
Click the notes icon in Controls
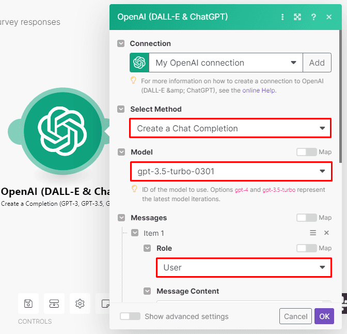click(x=105, y=303)
